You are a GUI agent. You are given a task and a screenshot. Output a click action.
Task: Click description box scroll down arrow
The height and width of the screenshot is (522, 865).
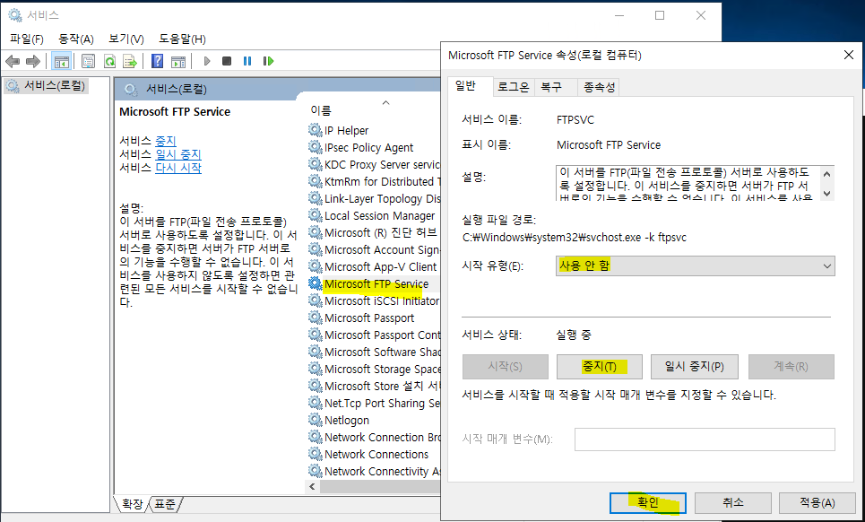[826, 193]
